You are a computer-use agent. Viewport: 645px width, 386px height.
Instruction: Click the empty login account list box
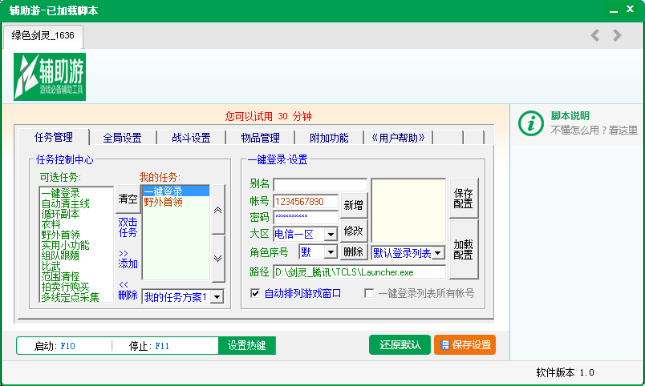[x=408, y=211]
